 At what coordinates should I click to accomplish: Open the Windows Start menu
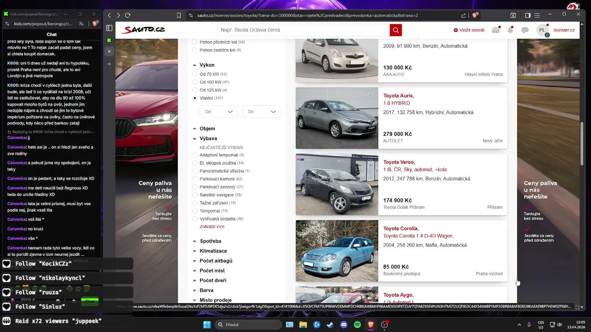tap(207, 325)
